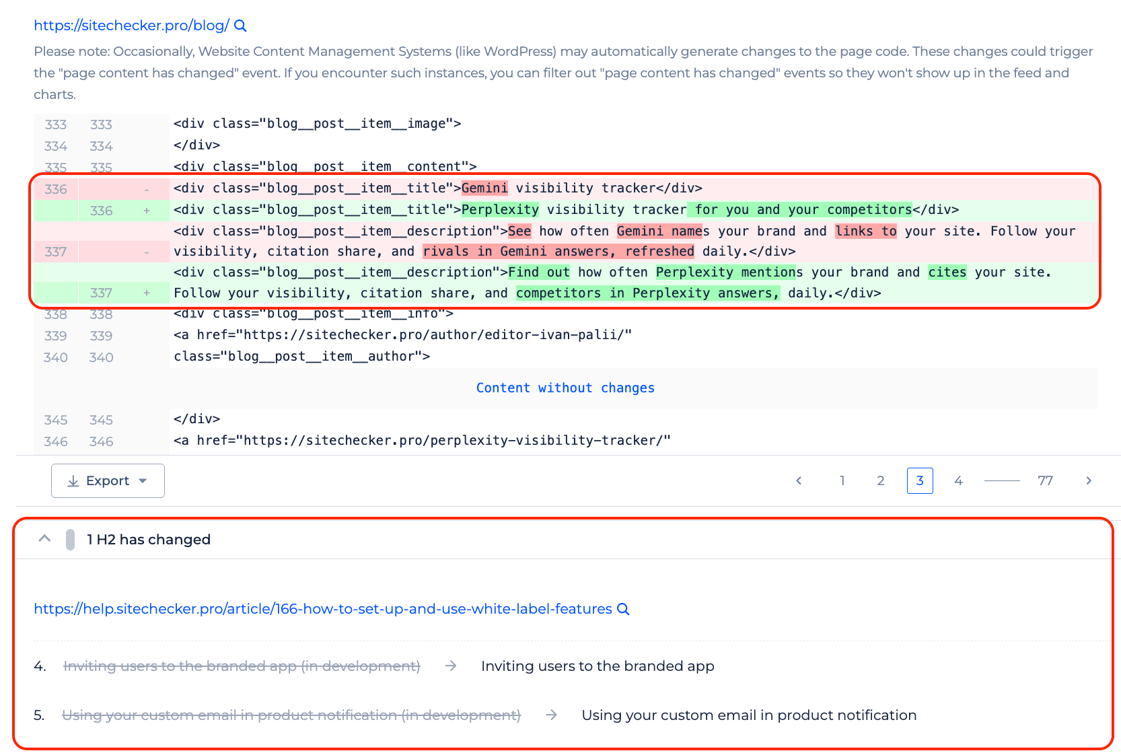Click magnifier icon next to help article URL
1121x755 pixels.
point(624,609)
